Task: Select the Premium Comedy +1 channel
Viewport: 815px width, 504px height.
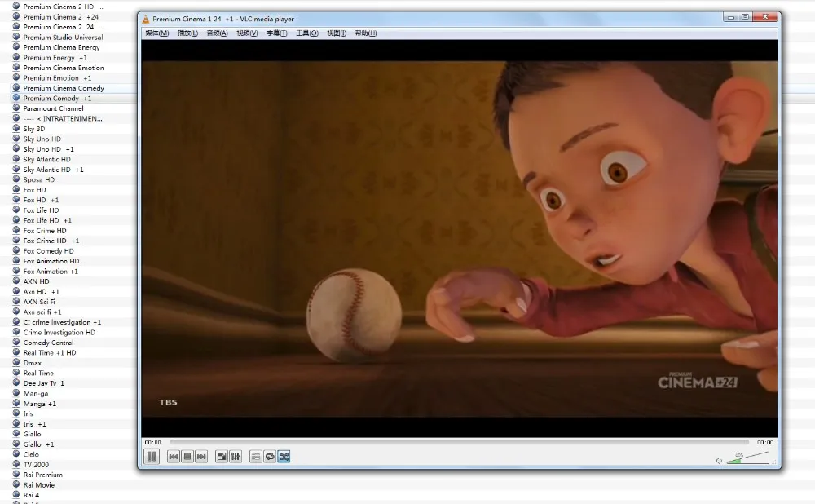Action: [x=57, y=99]
